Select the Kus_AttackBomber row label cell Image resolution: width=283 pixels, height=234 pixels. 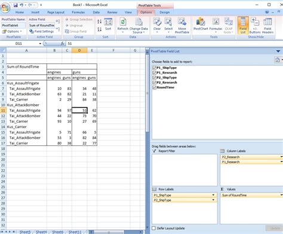coord(26,105)
